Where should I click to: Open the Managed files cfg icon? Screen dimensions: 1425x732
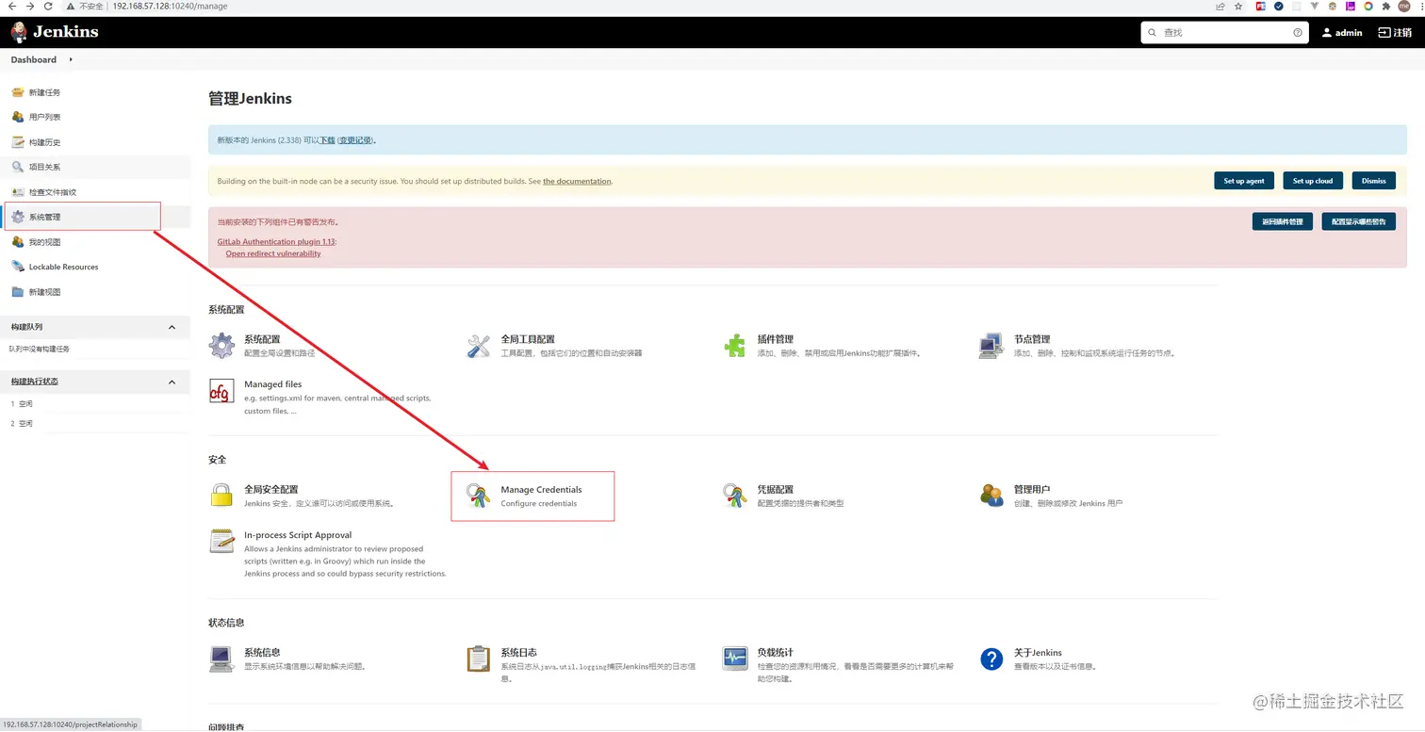pyautogui.click(x=221, y=391)
